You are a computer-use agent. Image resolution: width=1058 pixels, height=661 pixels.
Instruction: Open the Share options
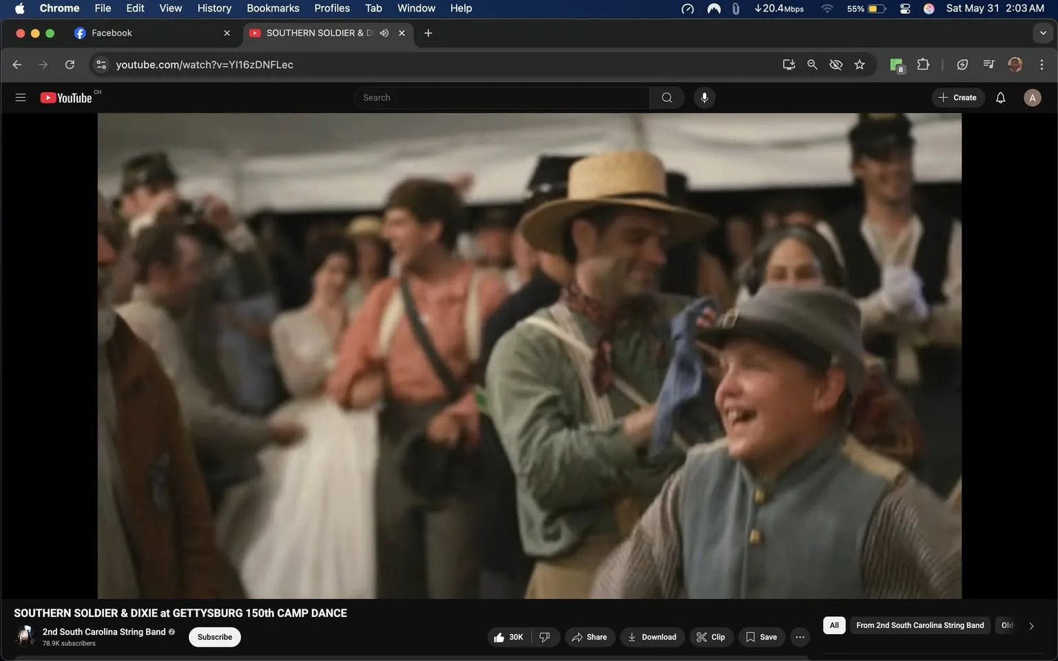click(590, 637)
